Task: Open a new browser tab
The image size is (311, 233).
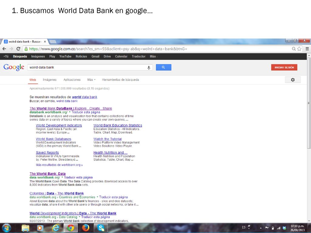Action: 53,42
